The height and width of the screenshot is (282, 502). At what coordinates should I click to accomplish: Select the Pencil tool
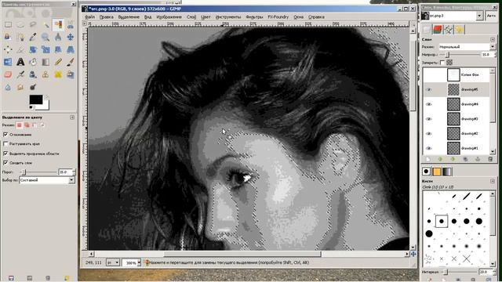(x=58, y=62)
